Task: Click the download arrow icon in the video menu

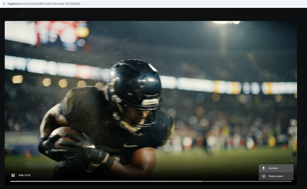Action: click(x=263, y=168)
